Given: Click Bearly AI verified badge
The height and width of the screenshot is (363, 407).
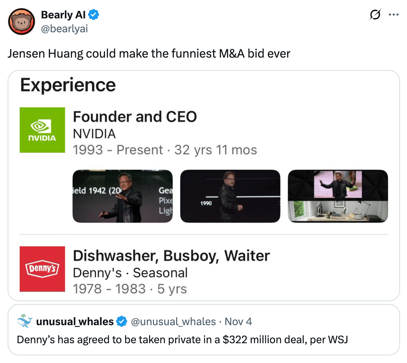Looking at the screenshot, I should coord(94,15).
